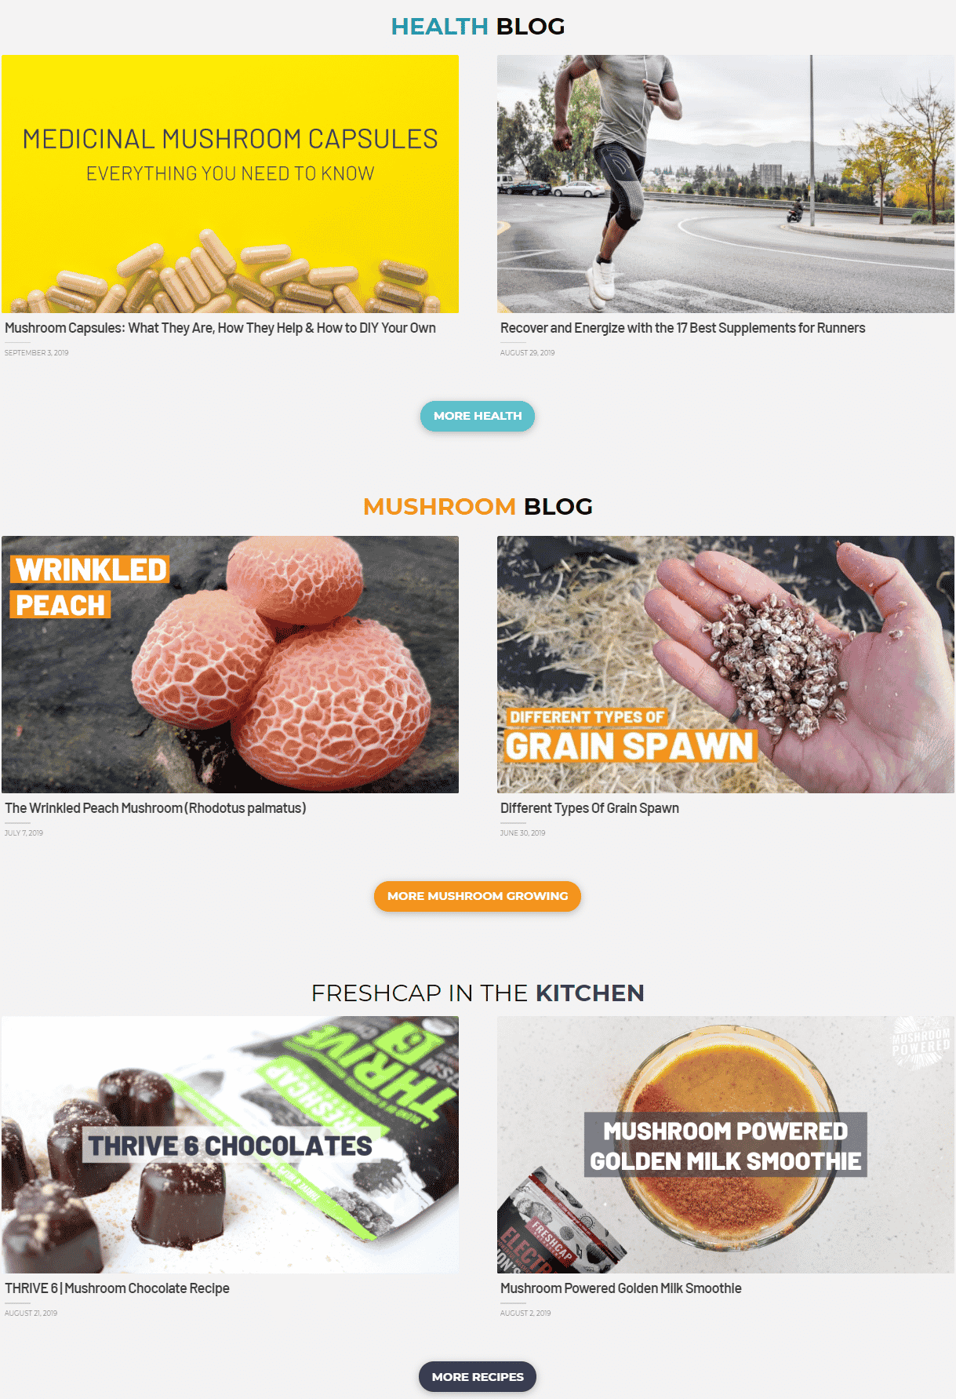Viewport: 956px width, 1399px height.
Task: Open the Medicinal Mushroom Capsules thumbnail
Action: [230, 184]
